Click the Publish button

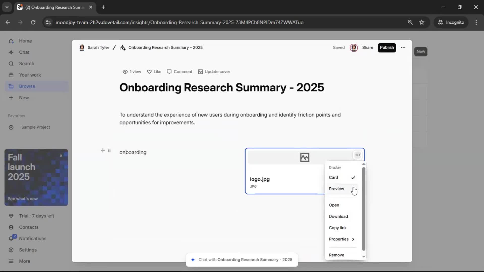click(x=387, y=48)
